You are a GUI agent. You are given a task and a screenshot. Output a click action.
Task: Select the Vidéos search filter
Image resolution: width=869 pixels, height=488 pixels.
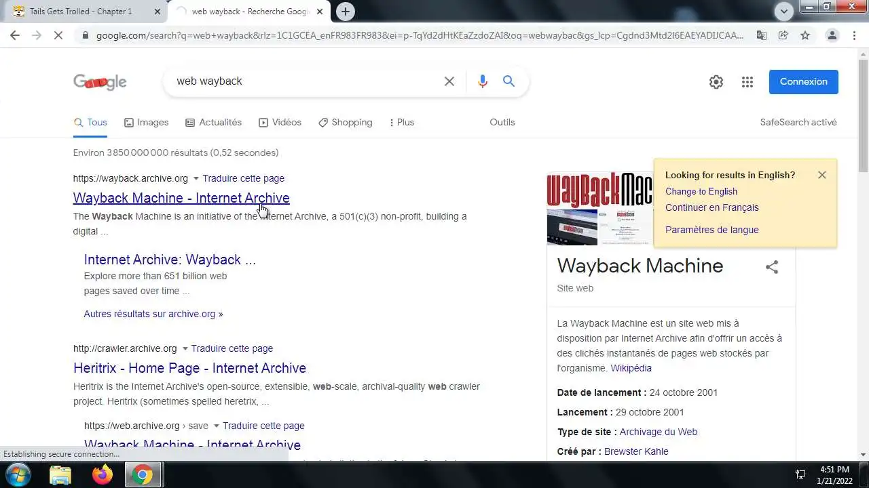click(280, 123)
